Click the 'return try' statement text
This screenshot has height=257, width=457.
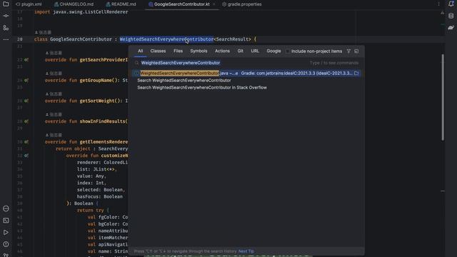91,210
